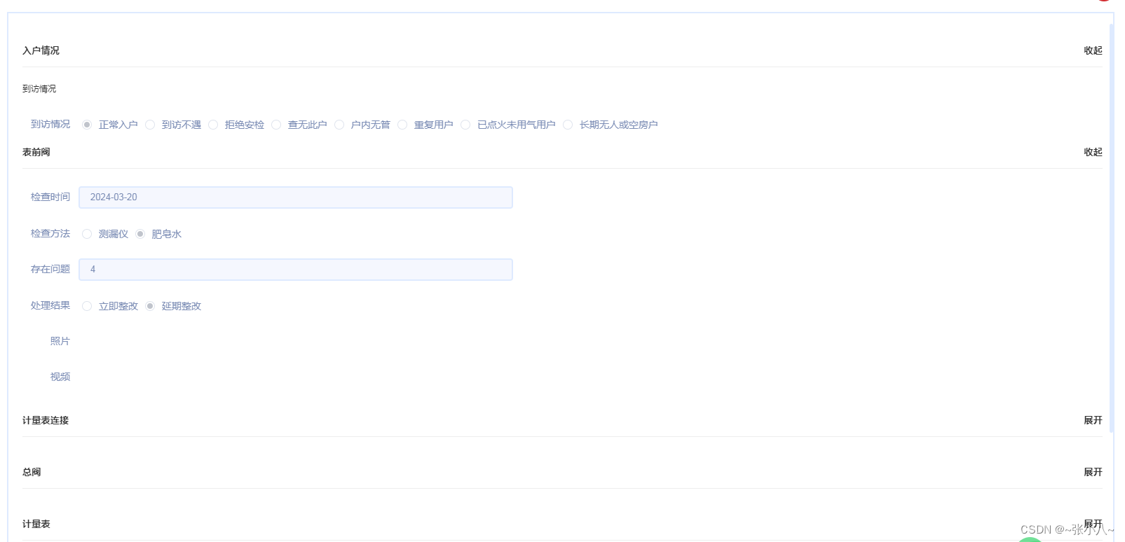Click the 总阀 section title
Viewport: 1125px width, 542px height.
click(x=32, y=472)
